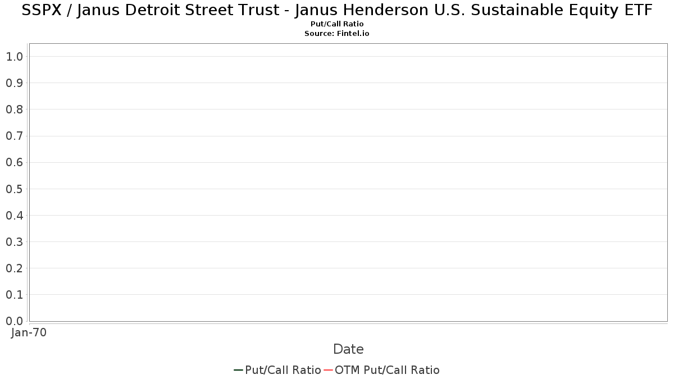Click the red OTM Put/Call Ratio line swatch
674x379 pixels.
tap(329, 370)
